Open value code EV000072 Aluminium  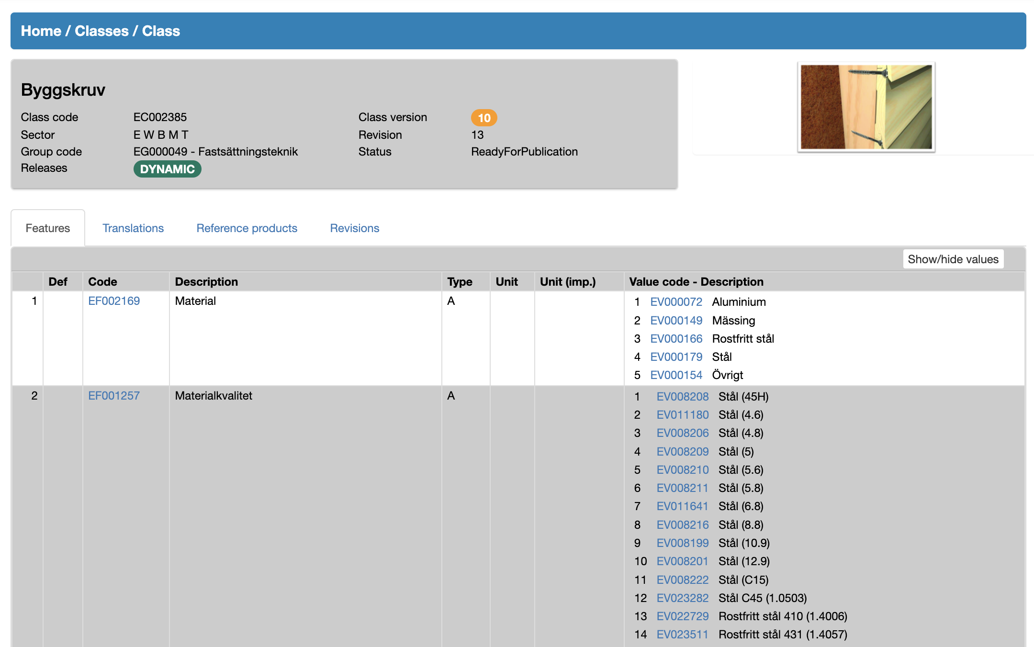[676, 302]
